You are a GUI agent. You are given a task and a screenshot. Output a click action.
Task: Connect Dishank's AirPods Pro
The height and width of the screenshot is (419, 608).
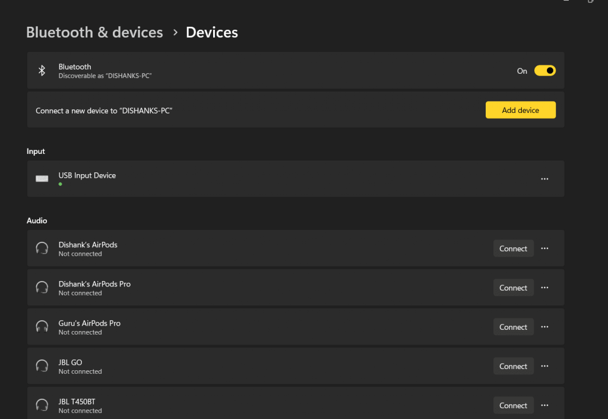pos(513,288)
